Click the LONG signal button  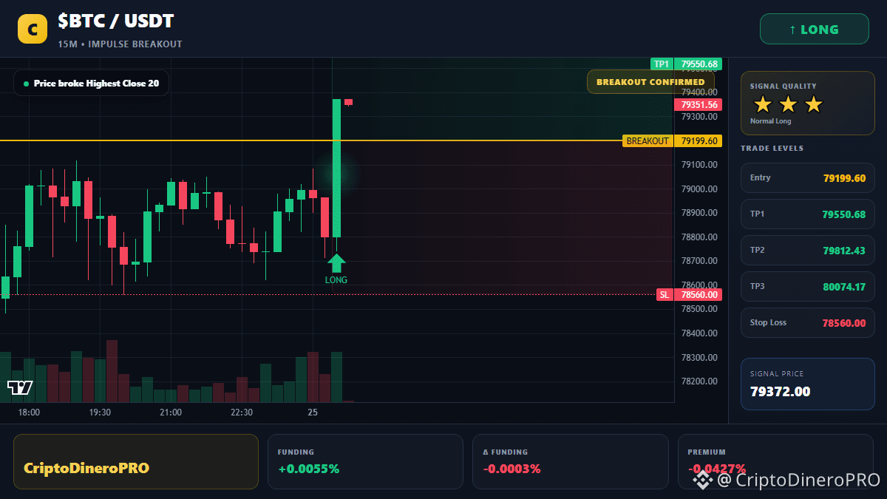[x=814, y=30]
